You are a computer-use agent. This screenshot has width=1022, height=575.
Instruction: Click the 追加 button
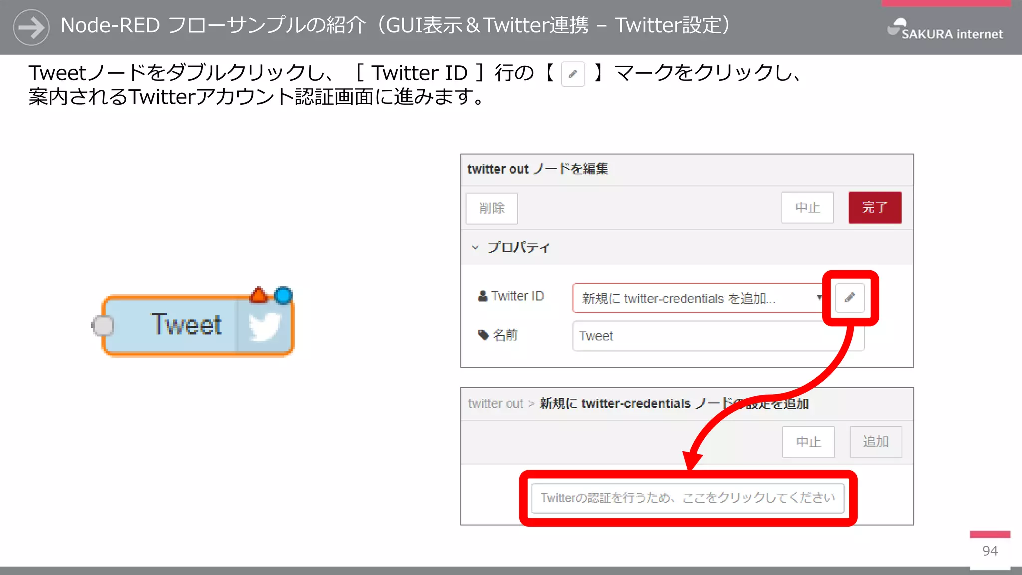coord(876,442)
